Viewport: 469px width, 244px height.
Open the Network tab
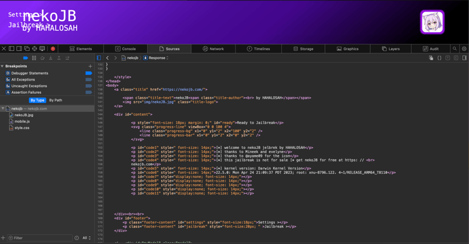pos(213,49)
